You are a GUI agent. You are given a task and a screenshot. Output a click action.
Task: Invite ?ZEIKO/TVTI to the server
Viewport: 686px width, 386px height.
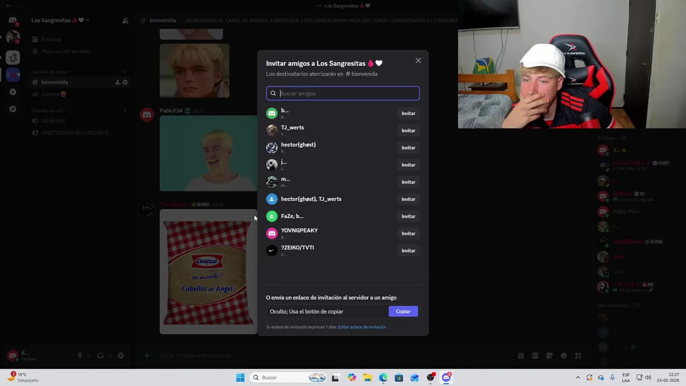408,250
